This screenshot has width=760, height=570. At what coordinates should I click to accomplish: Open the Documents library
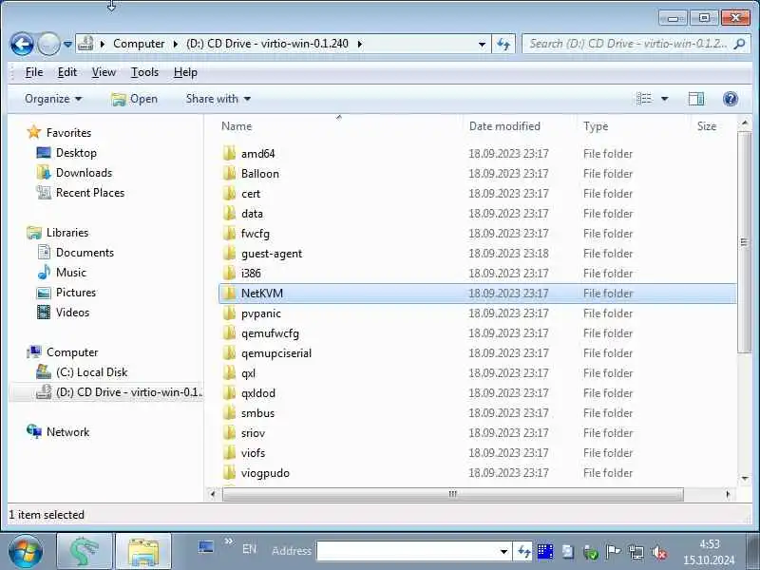coord(85,253)
